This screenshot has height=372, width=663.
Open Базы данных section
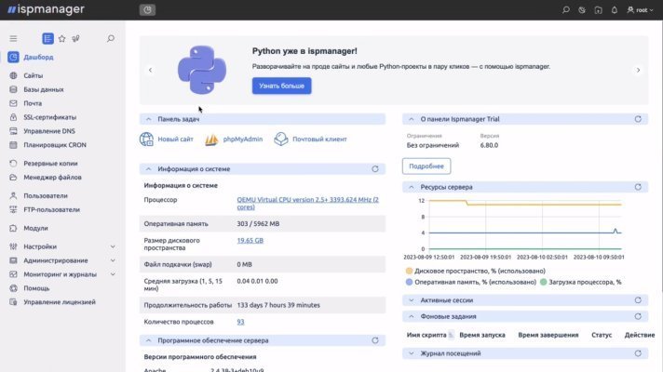(x=44, y=89)
